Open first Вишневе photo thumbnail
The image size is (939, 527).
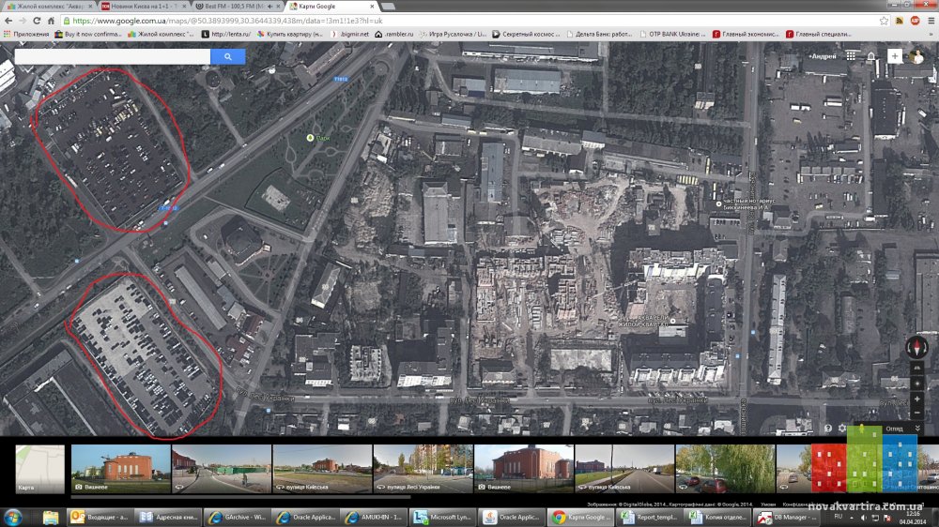[120, 468]
